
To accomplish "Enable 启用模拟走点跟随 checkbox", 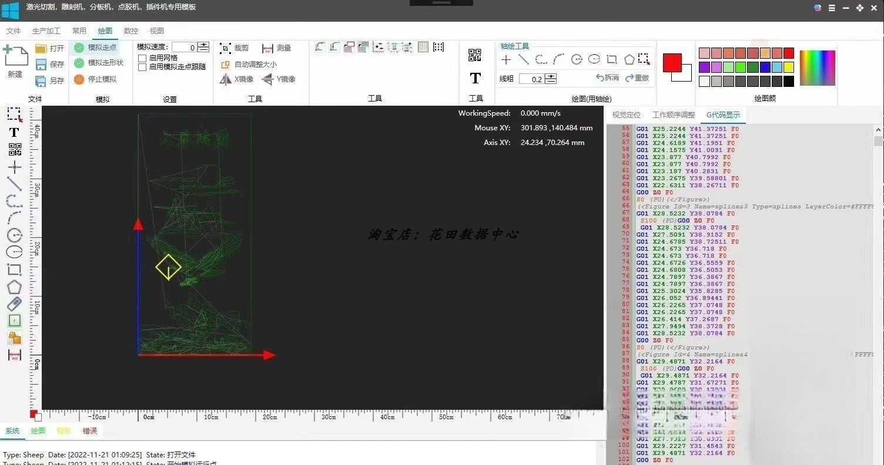I will point(142,67).
